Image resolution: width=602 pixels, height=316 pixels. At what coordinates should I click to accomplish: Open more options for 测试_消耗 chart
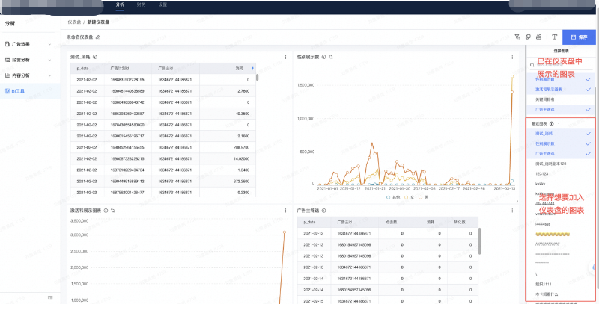point(285,57)
